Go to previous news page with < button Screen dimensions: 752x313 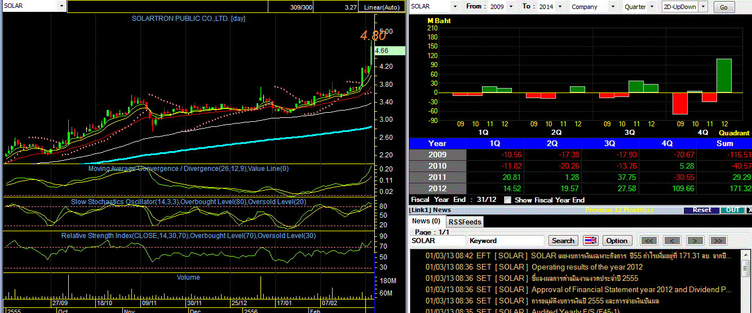tap(671, 240)
